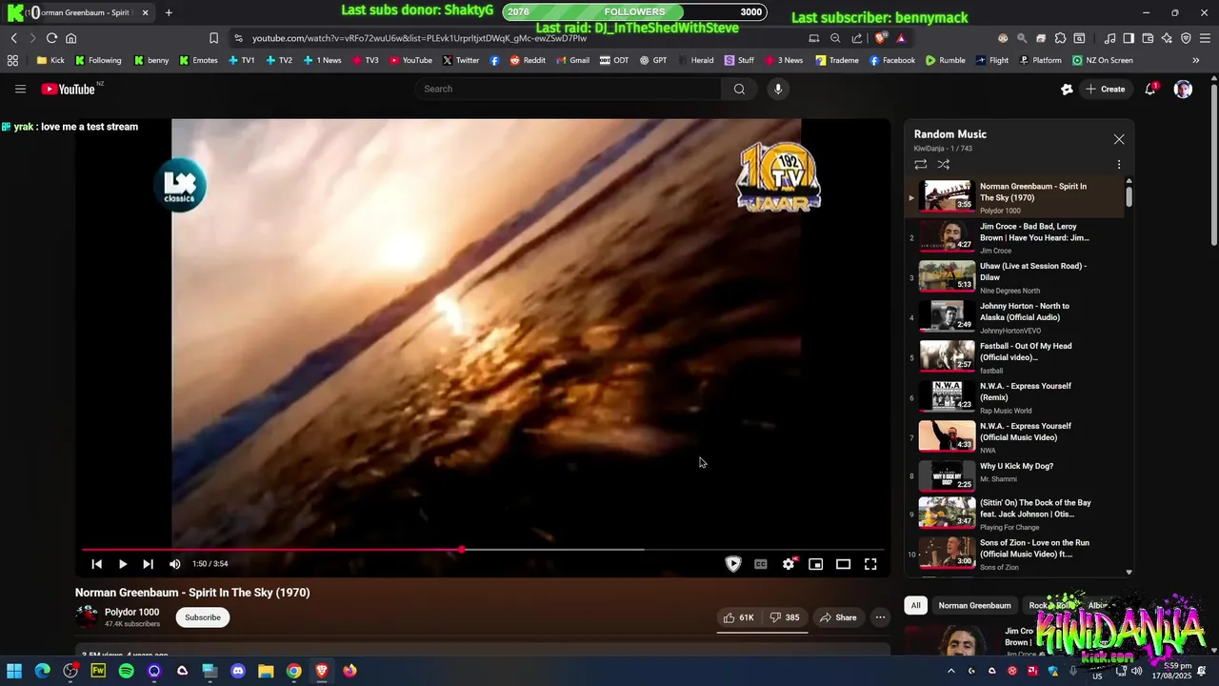Open the Trademe bookmark

(836, 60)
